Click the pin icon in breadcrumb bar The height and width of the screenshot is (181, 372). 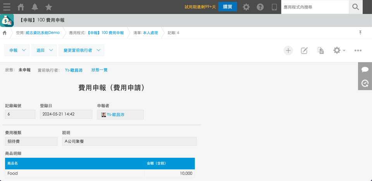360,33
